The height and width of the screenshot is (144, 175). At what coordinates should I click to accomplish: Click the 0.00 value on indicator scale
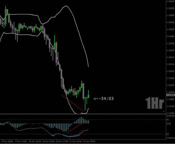pos(169,124)
